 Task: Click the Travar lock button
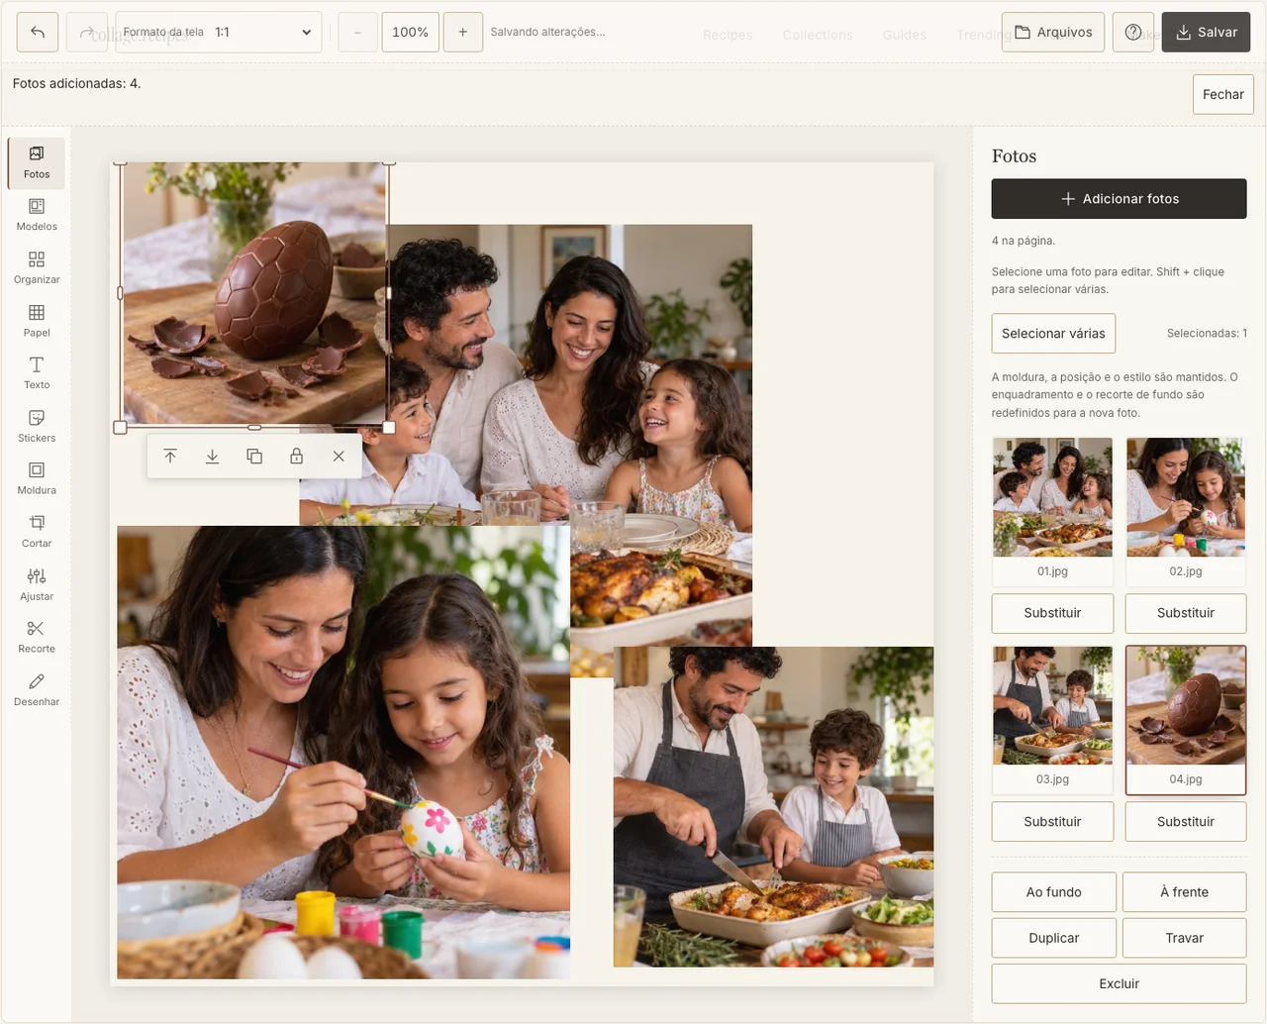(x=1185, y=938)
